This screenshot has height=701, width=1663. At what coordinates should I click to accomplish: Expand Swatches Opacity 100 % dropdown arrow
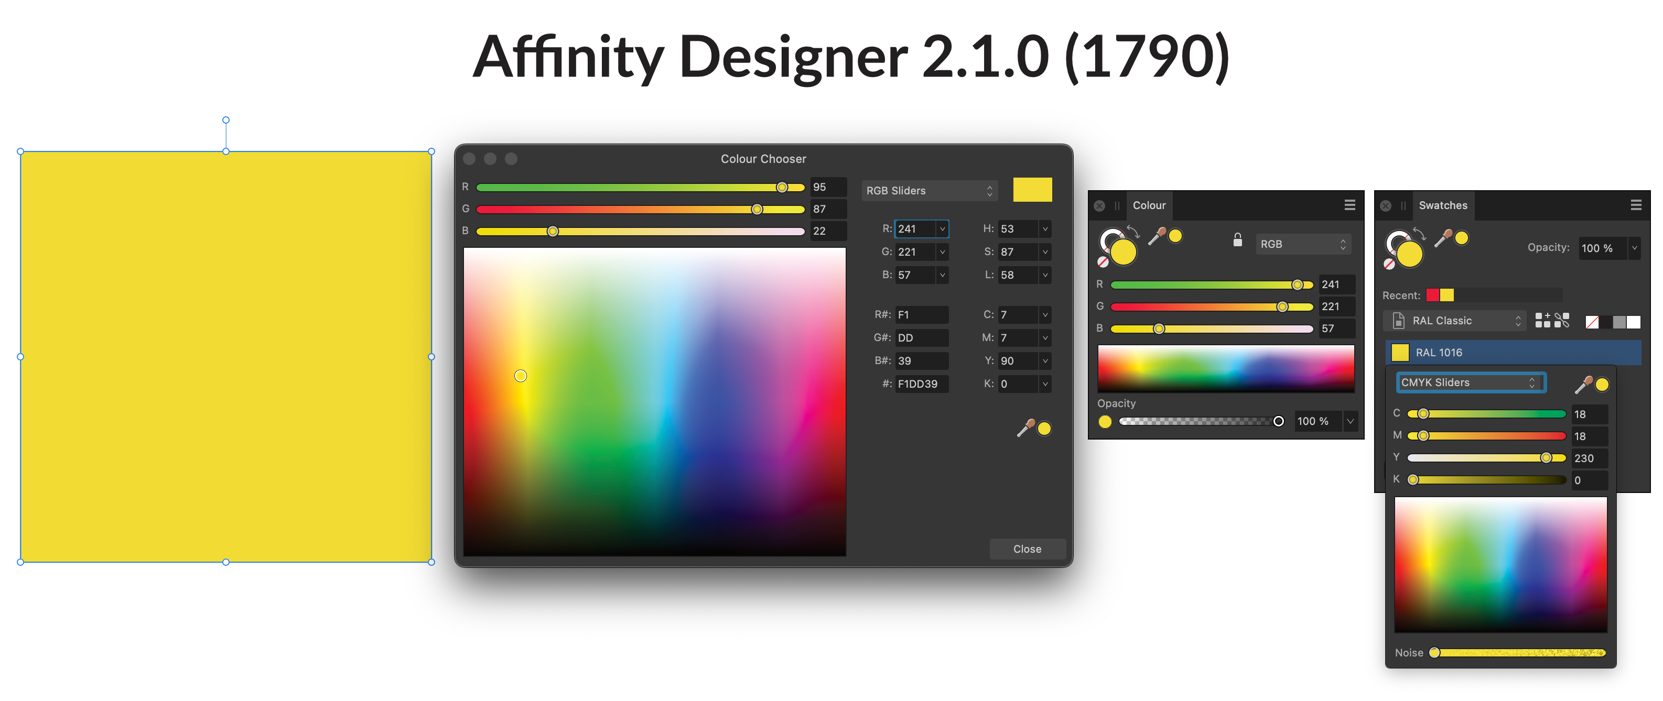coord(1634,248)
